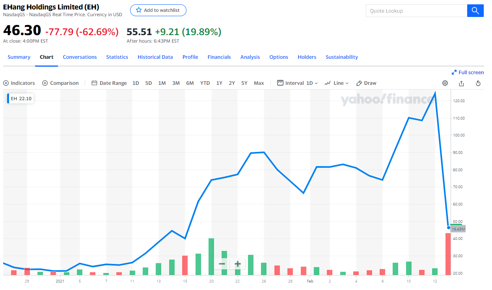The height and width of the screenshot is (290, 492).
Task: Zoom out using the minus button
Action: tap(222, 264)
